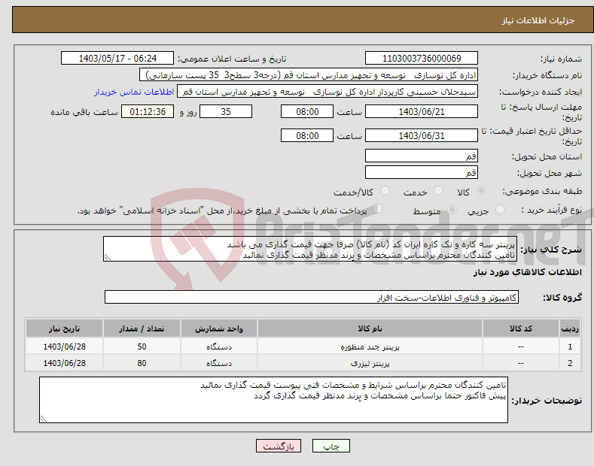
Task: Click the پرینتر چند منظوره cell
Action: point(370,346)
